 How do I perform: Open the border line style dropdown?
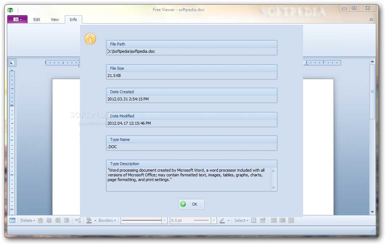click(164, 220)
